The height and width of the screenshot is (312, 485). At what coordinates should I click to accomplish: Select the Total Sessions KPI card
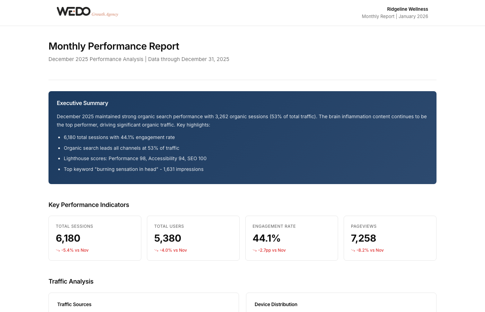tap(95, 238)
